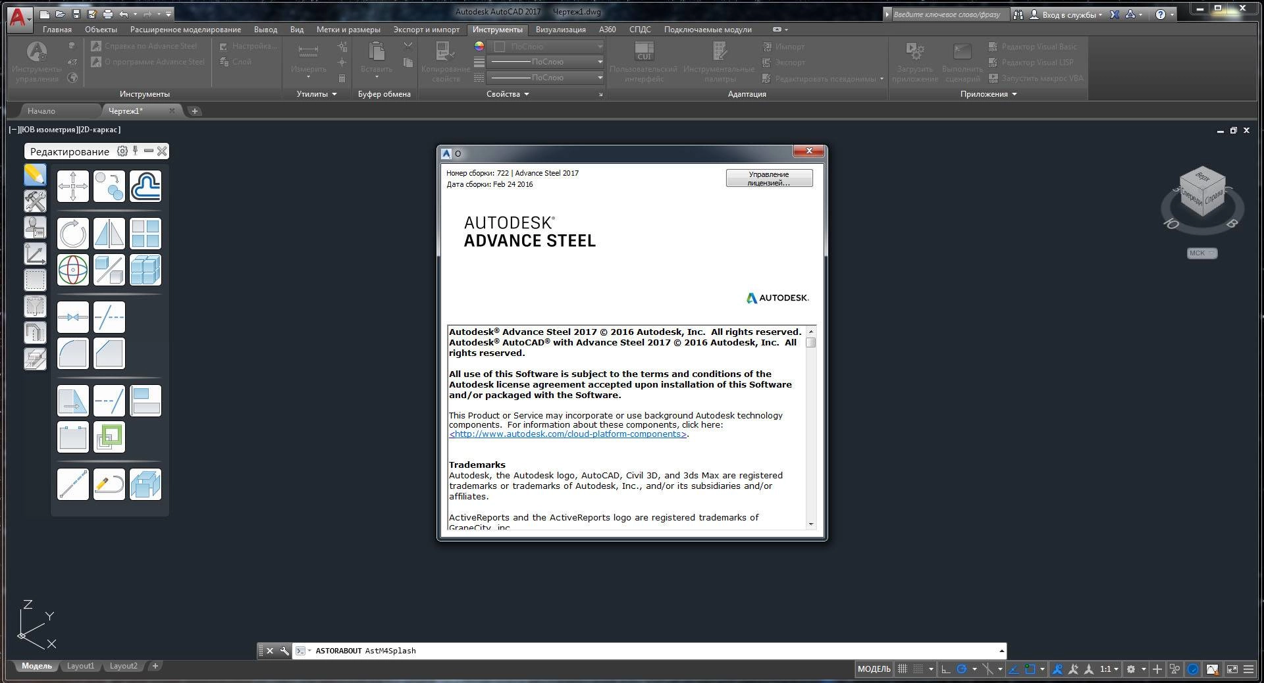Screen dimensions: 1264x683
Task: Expand the Свойства panel
Action: click(508, 94)
